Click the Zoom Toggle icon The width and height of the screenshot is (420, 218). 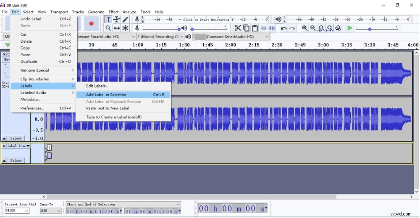[x=338, y=28]
